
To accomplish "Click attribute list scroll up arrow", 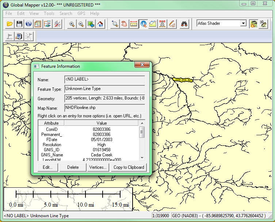I will 142,123.
